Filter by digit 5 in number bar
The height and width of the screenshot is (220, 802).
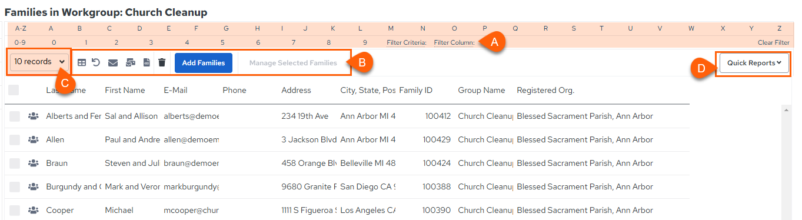tap(222, 42)
